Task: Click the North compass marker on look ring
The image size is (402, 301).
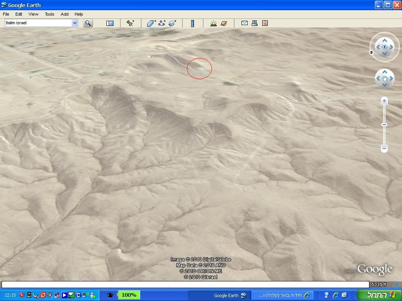Action: [x=371, y=52]
